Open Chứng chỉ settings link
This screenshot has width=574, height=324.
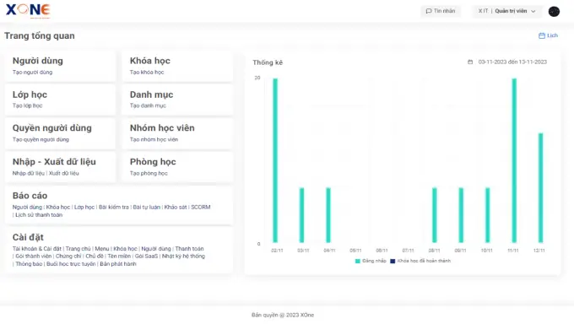coord(68,256)
